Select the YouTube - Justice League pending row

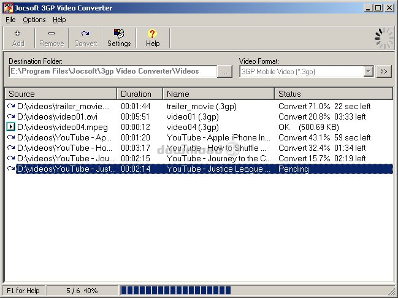click(x=202, y=169)
